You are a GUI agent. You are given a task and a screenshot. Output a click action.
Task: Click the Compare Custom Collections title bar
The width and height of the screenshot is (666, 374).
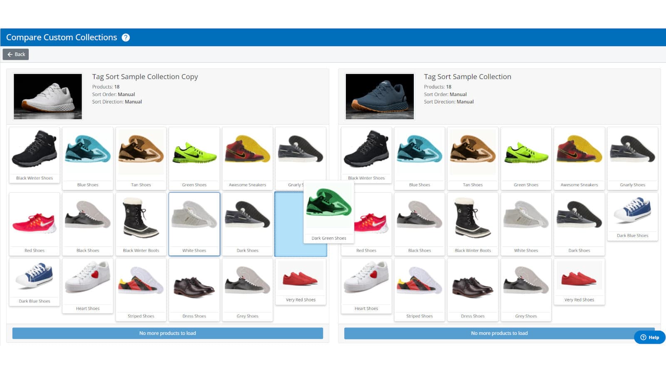point(61,37)
